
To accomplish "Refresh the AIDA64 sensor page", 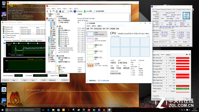I will [x=57, y=11].
